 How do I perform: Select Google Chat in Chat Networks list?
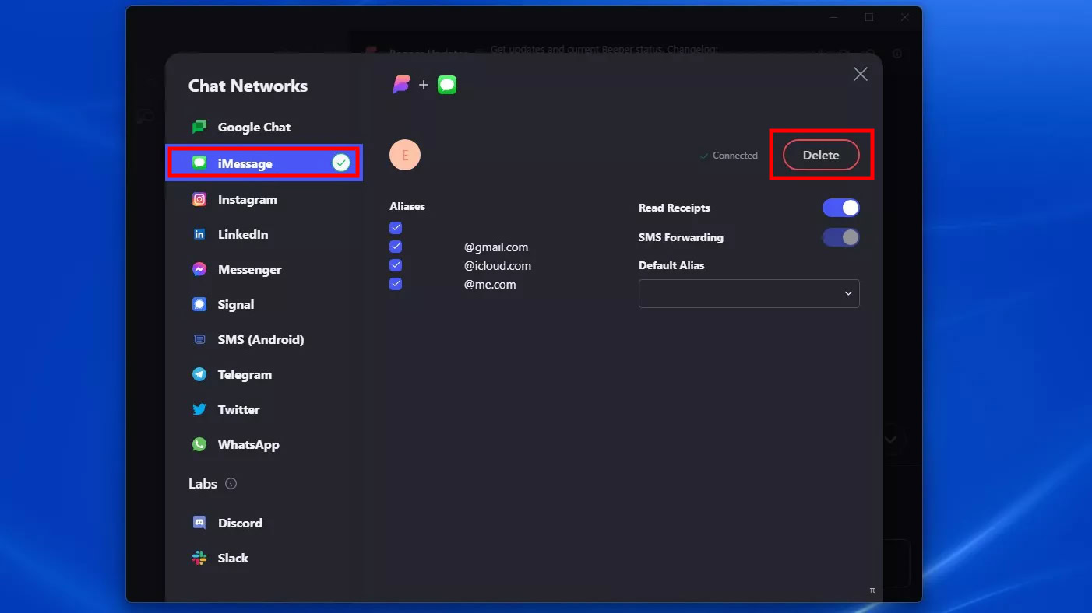263,127
